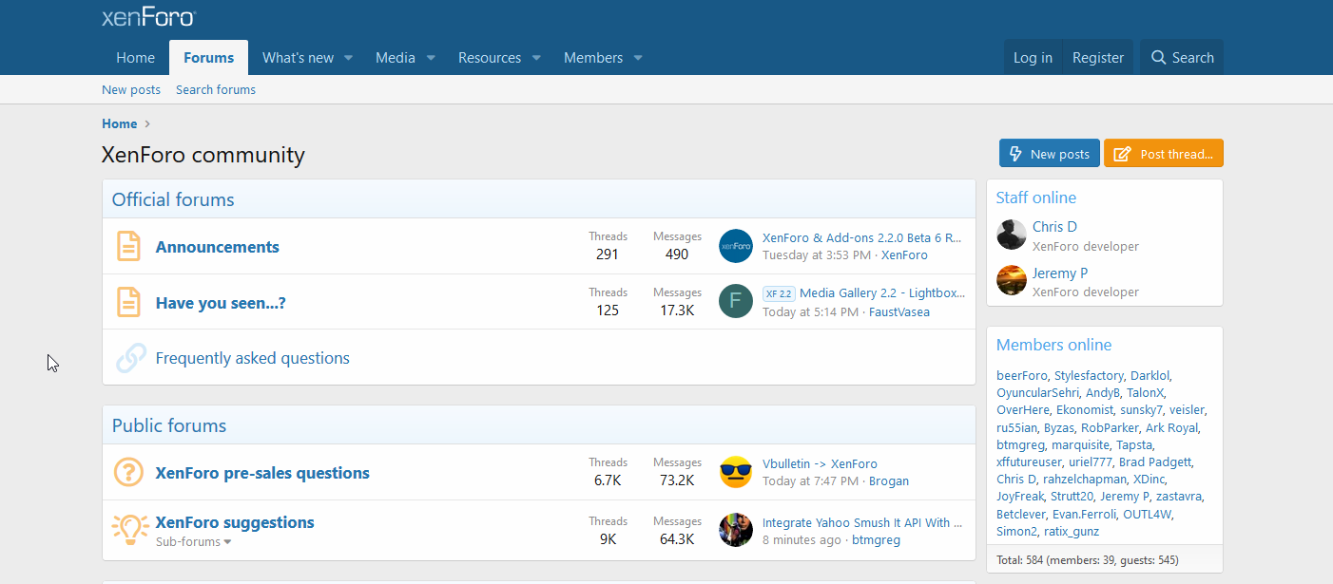This screenshot has width=1333, height=584.
Task: Click the pre-sales questions question mark icon
Action: (x=128, y=472)
